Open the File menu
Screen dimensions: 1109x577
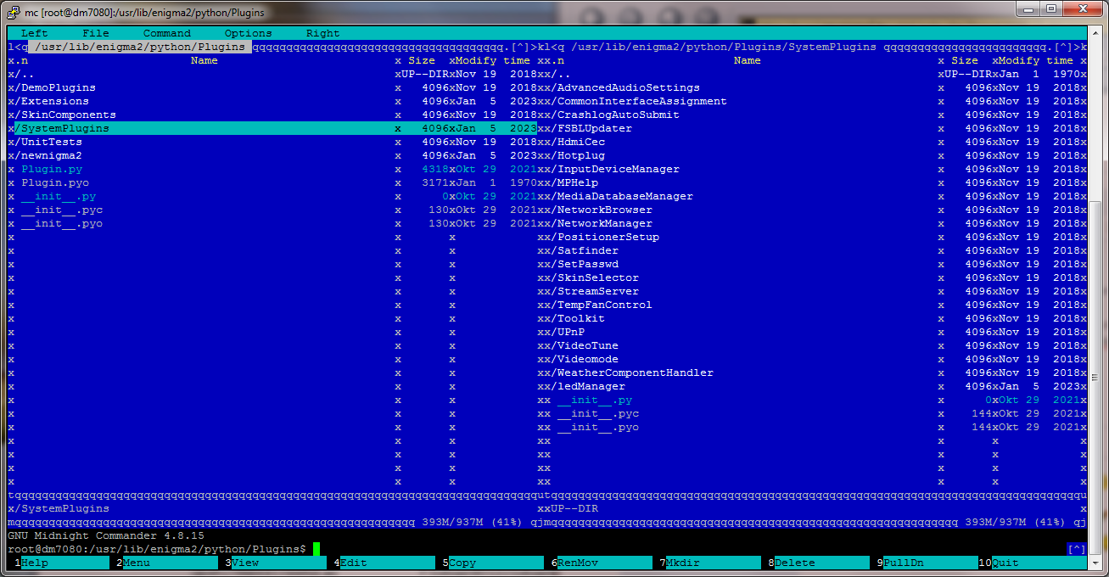click(x=95, y=33)
